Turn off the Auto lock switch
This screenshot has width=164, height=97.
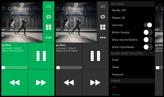pos(148,25)
